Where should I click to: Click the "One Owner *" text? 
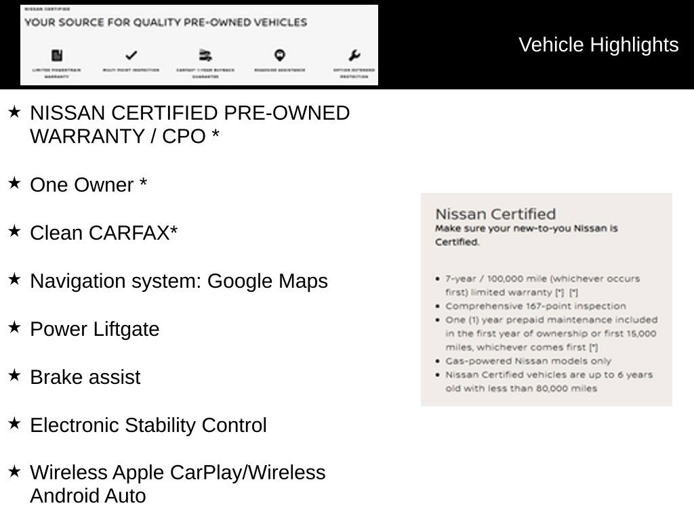pyautogui.click(x=89, y=185)
